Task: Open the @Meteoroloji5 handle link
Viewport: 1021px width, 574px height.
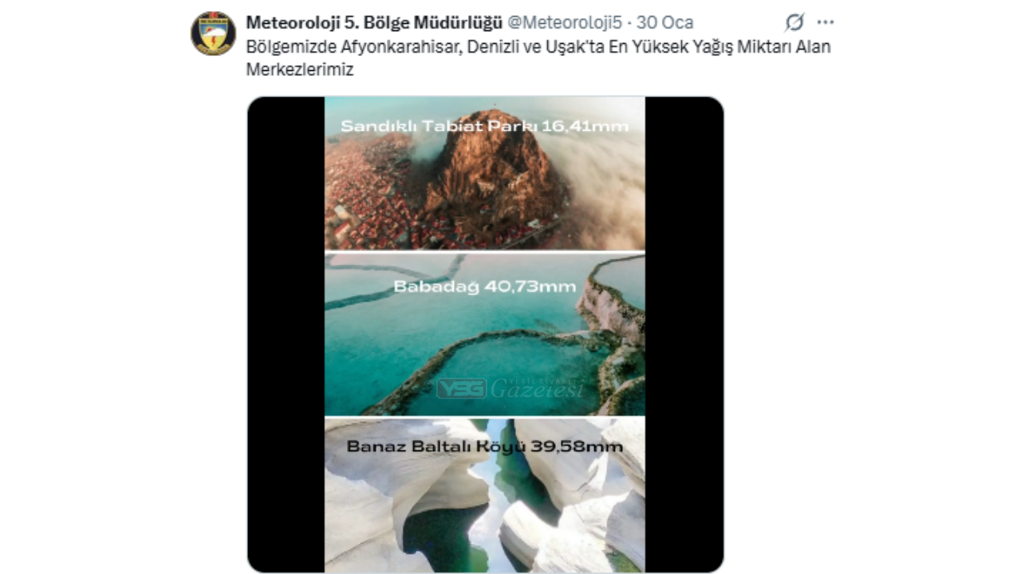Action: click(566, 22)
